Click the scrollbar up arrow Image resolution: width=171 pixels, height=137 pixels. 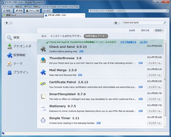(165, 41)
